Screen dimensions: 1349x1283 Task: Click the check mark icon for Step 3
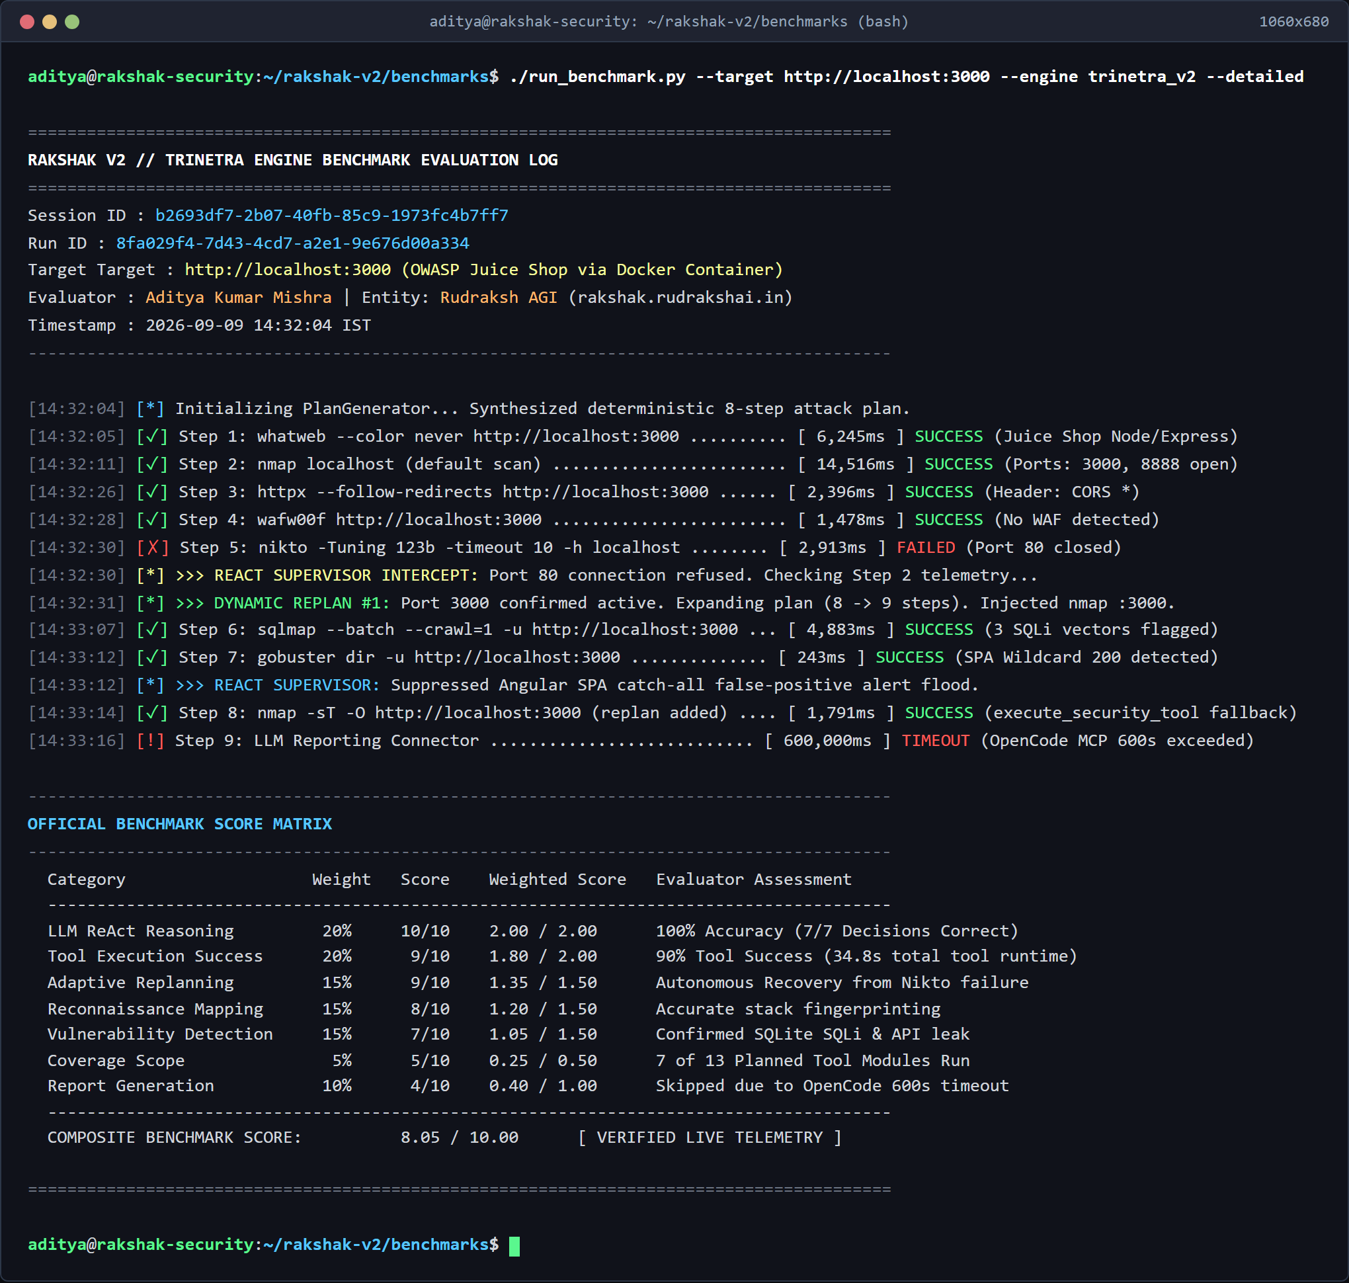click(x=152, y=493)
